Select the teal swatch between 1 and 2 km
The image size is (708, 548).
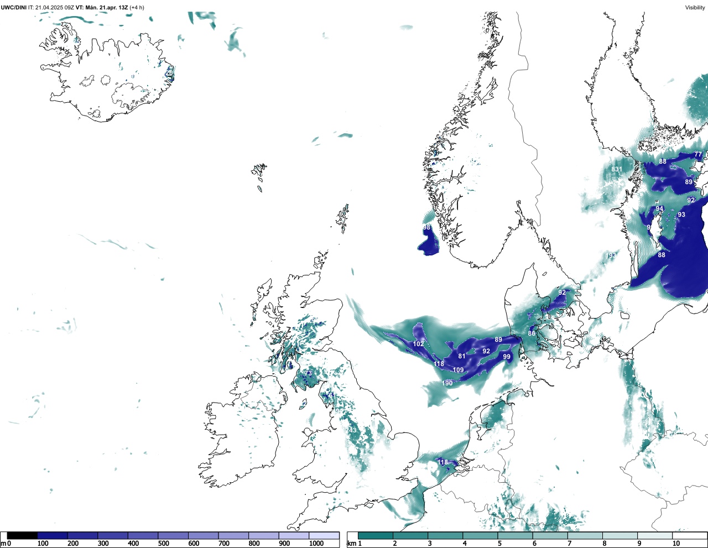375,535
